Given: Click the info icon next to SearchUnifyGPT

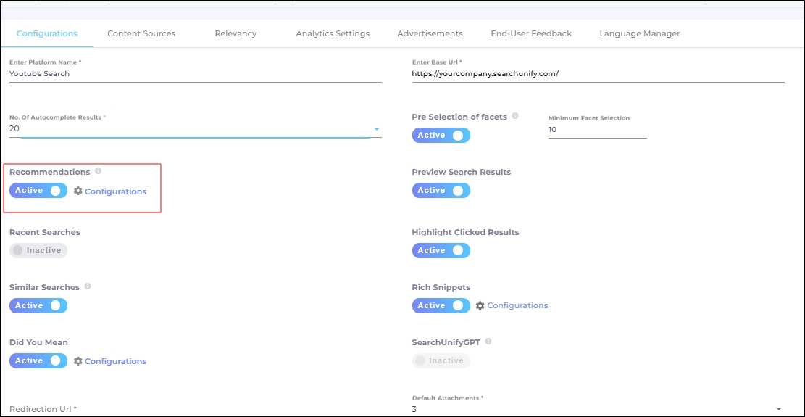Looking at the screenshot, I should pyautogui.click(x=488, y=342).
